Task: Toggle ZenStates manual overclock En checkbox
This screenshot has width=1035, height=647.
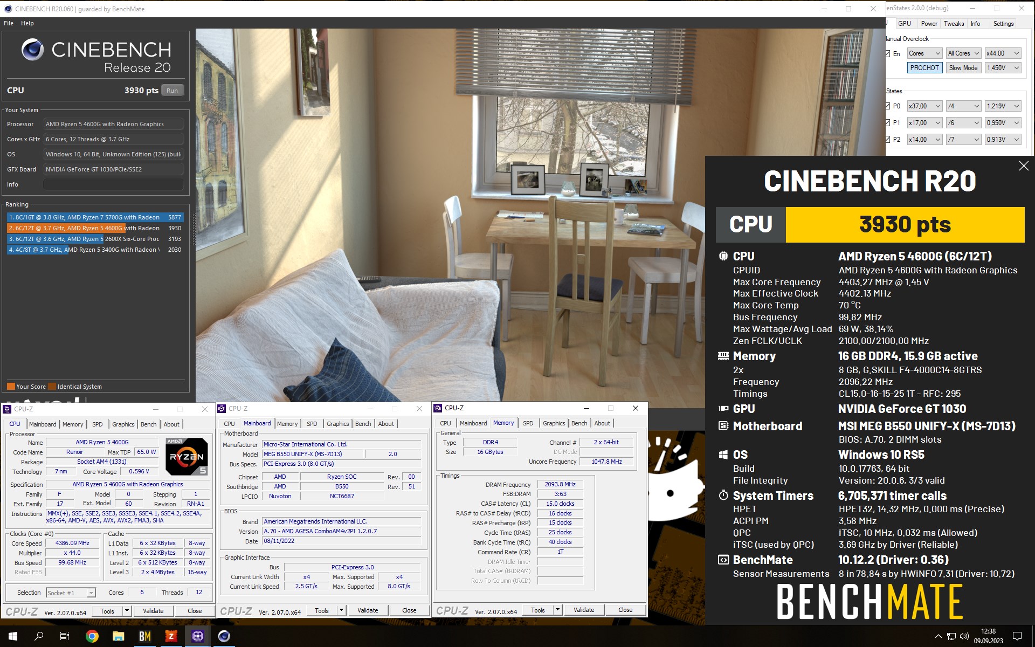Action: pos(887,53)
